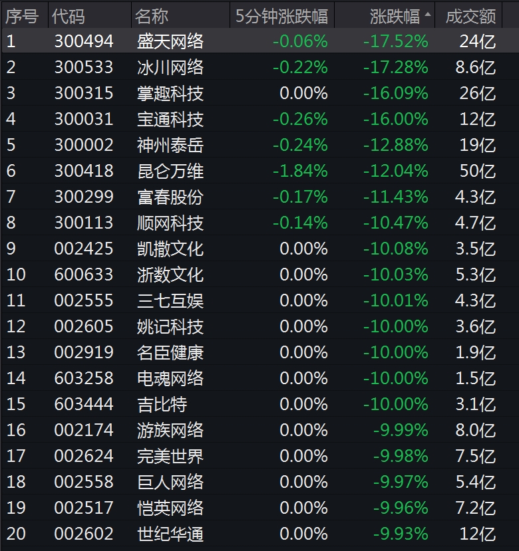This screenshot has width=519, height=551.
Task: Select 富春股份 stock name
Action: tap(170, 197)
